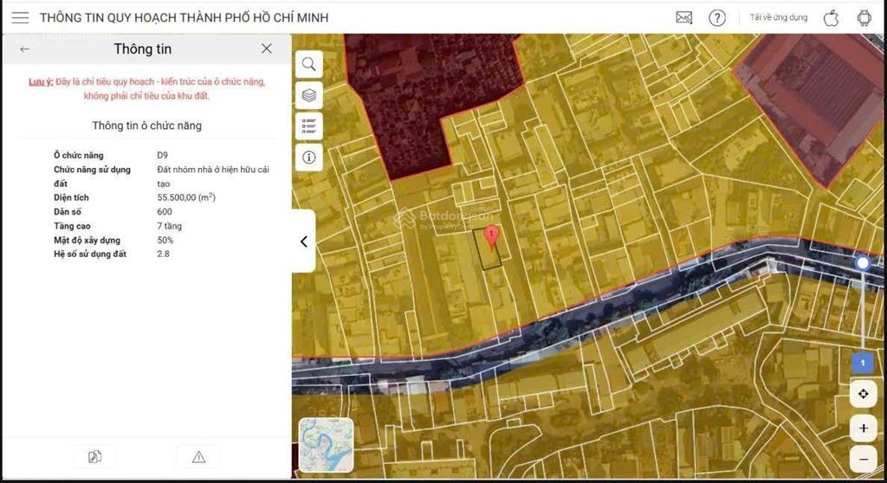Click the opacity slider handle
Image resolution: width=887 pixels, height=483 pixels.
tap(862, 262)
